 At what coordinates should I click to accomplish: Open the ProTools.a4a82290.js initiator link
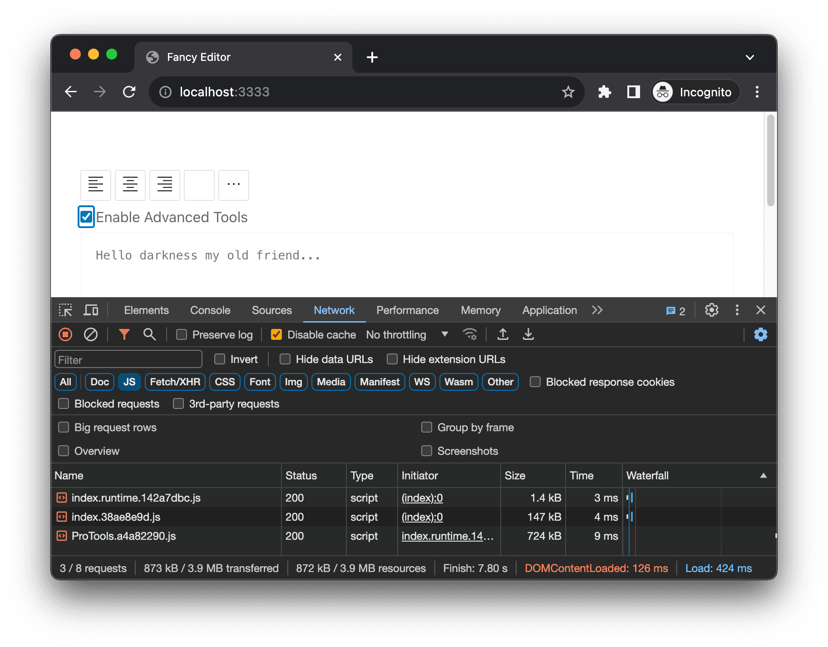coord(447,536)
